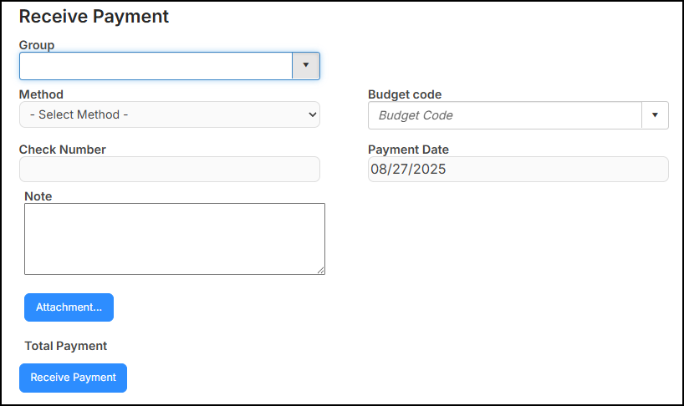The image size is (684, 406).
Task: Click the Total Payment label
Action: click(66, 346)
